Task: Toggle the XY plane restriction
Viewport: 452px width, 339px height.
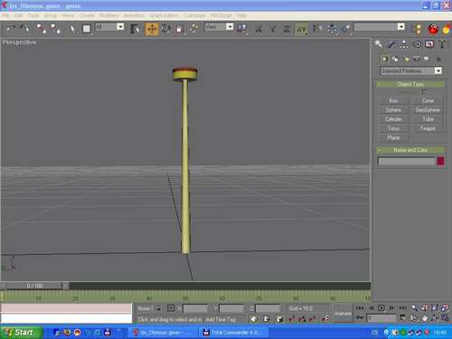Action: pyautogui.click(x=301, y=29)
